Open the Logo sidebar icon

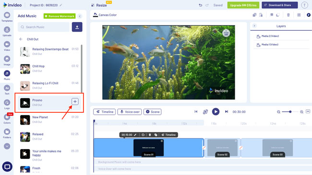[x=7, y=104]
